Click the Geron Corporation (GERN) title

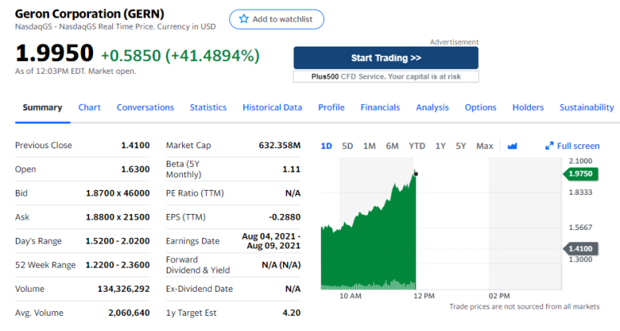click(89, 14)
